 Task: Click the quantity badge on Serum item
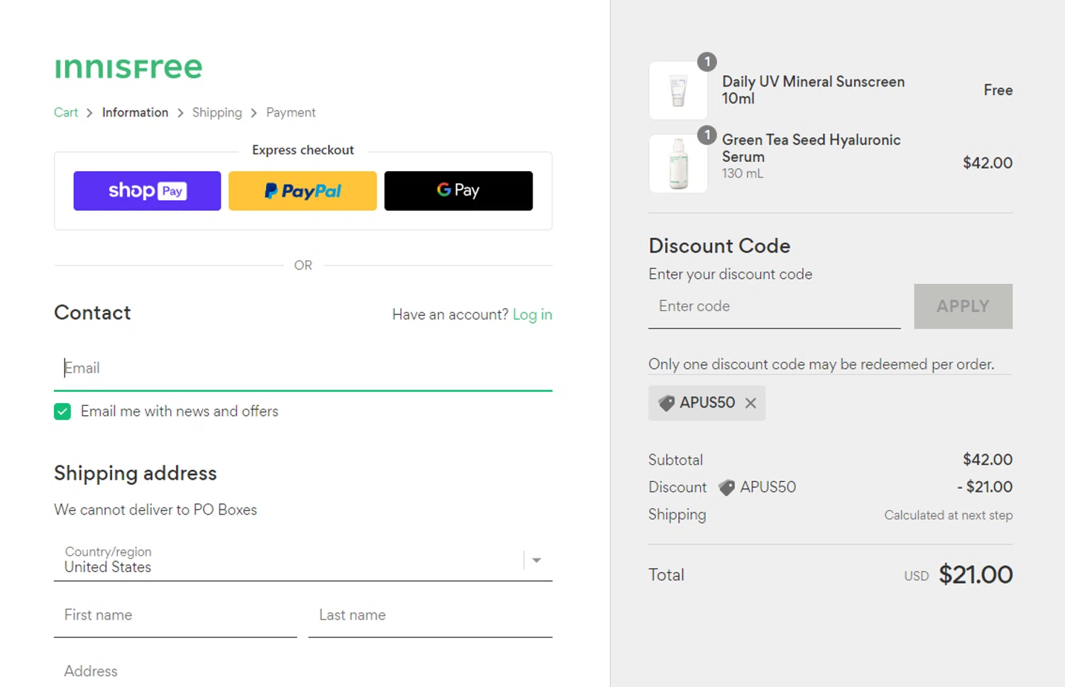pos(706,135)
